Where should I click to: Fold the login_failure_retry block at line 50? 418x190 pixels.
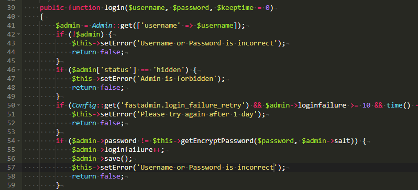pos(18,105)
